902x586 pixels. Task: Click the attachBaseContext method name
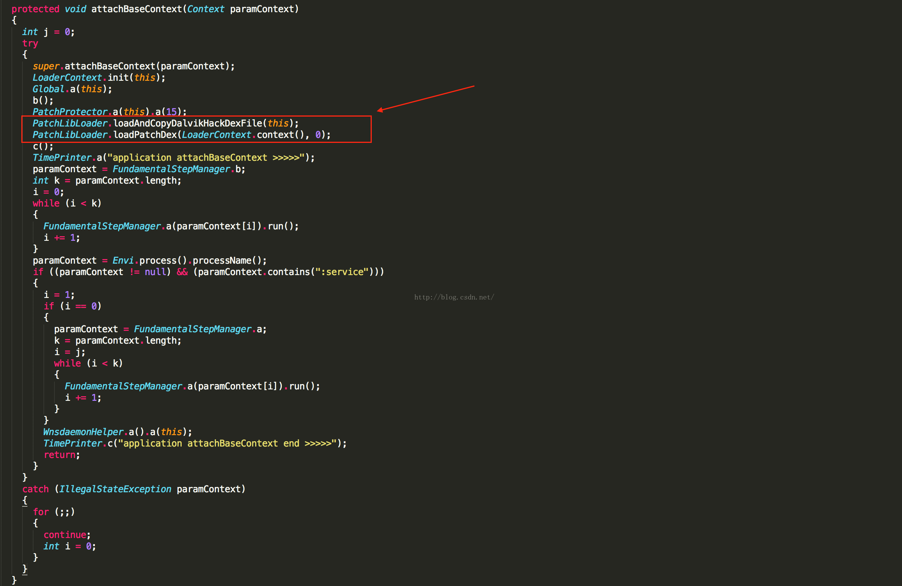pyautogui.click(x=136, y=9)
